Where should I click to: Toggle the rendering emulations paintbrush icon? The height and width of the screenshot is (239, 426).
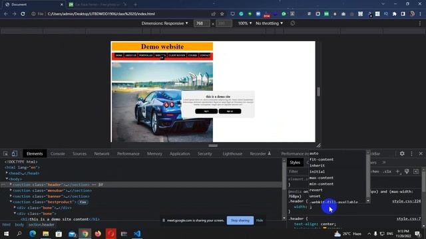click(407, 171)
